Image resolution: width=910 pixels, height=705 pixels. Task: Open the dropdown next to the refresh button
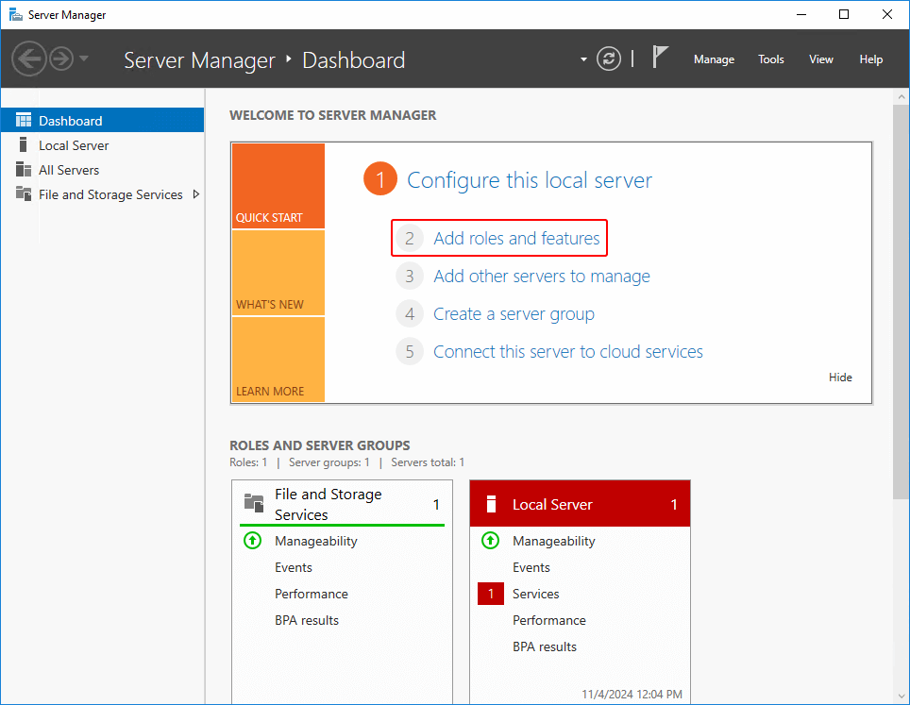[582, 59]
